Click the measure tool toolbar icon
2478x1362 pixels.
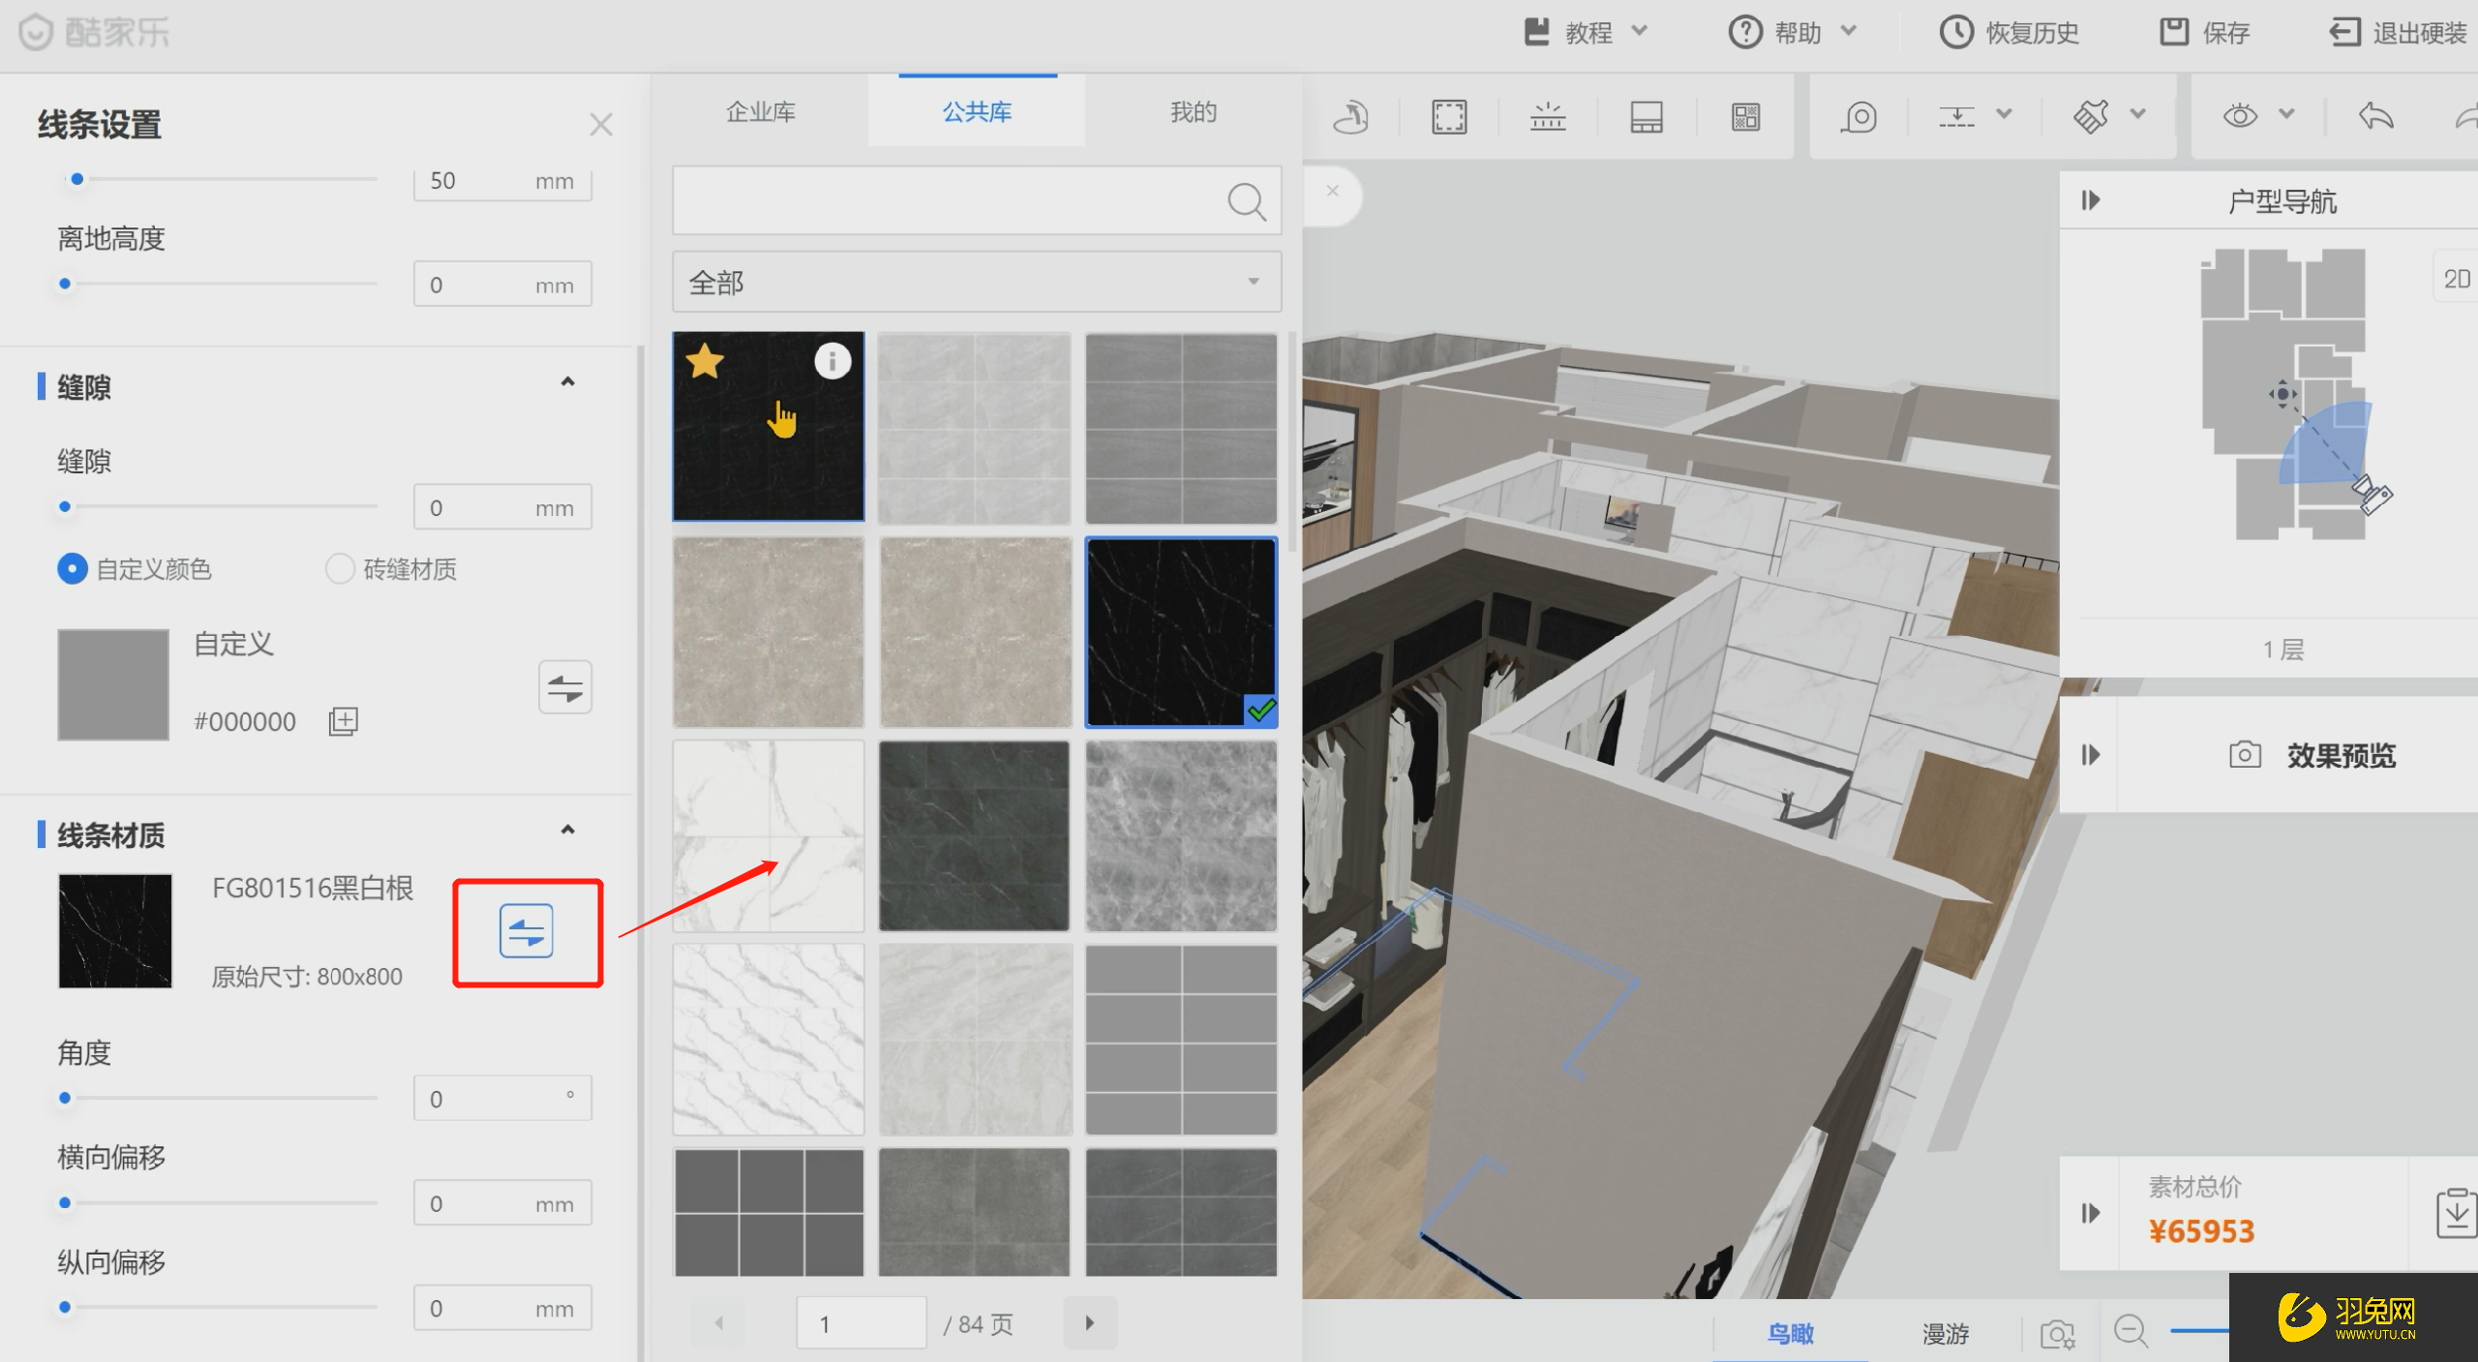click(x=1858, y=117)
